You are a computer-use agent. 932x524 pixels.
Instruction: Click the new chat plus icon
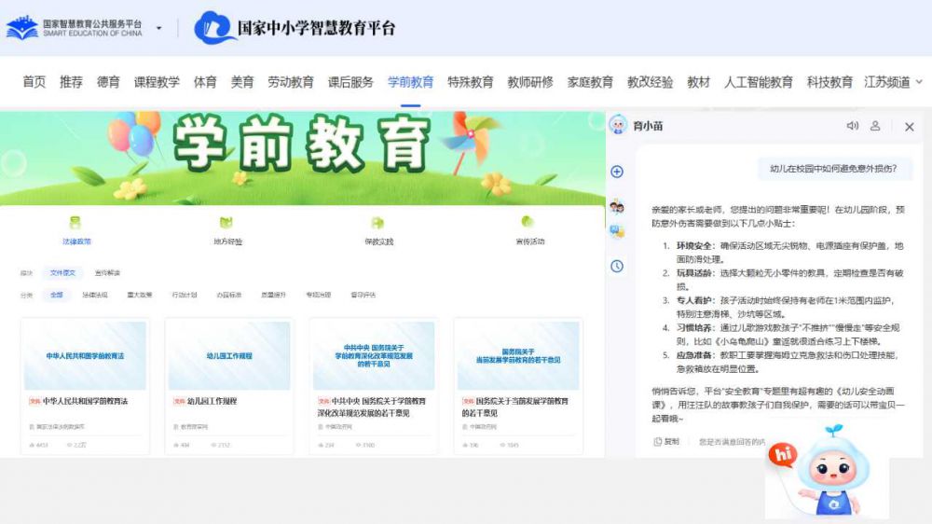pos(617,172)
